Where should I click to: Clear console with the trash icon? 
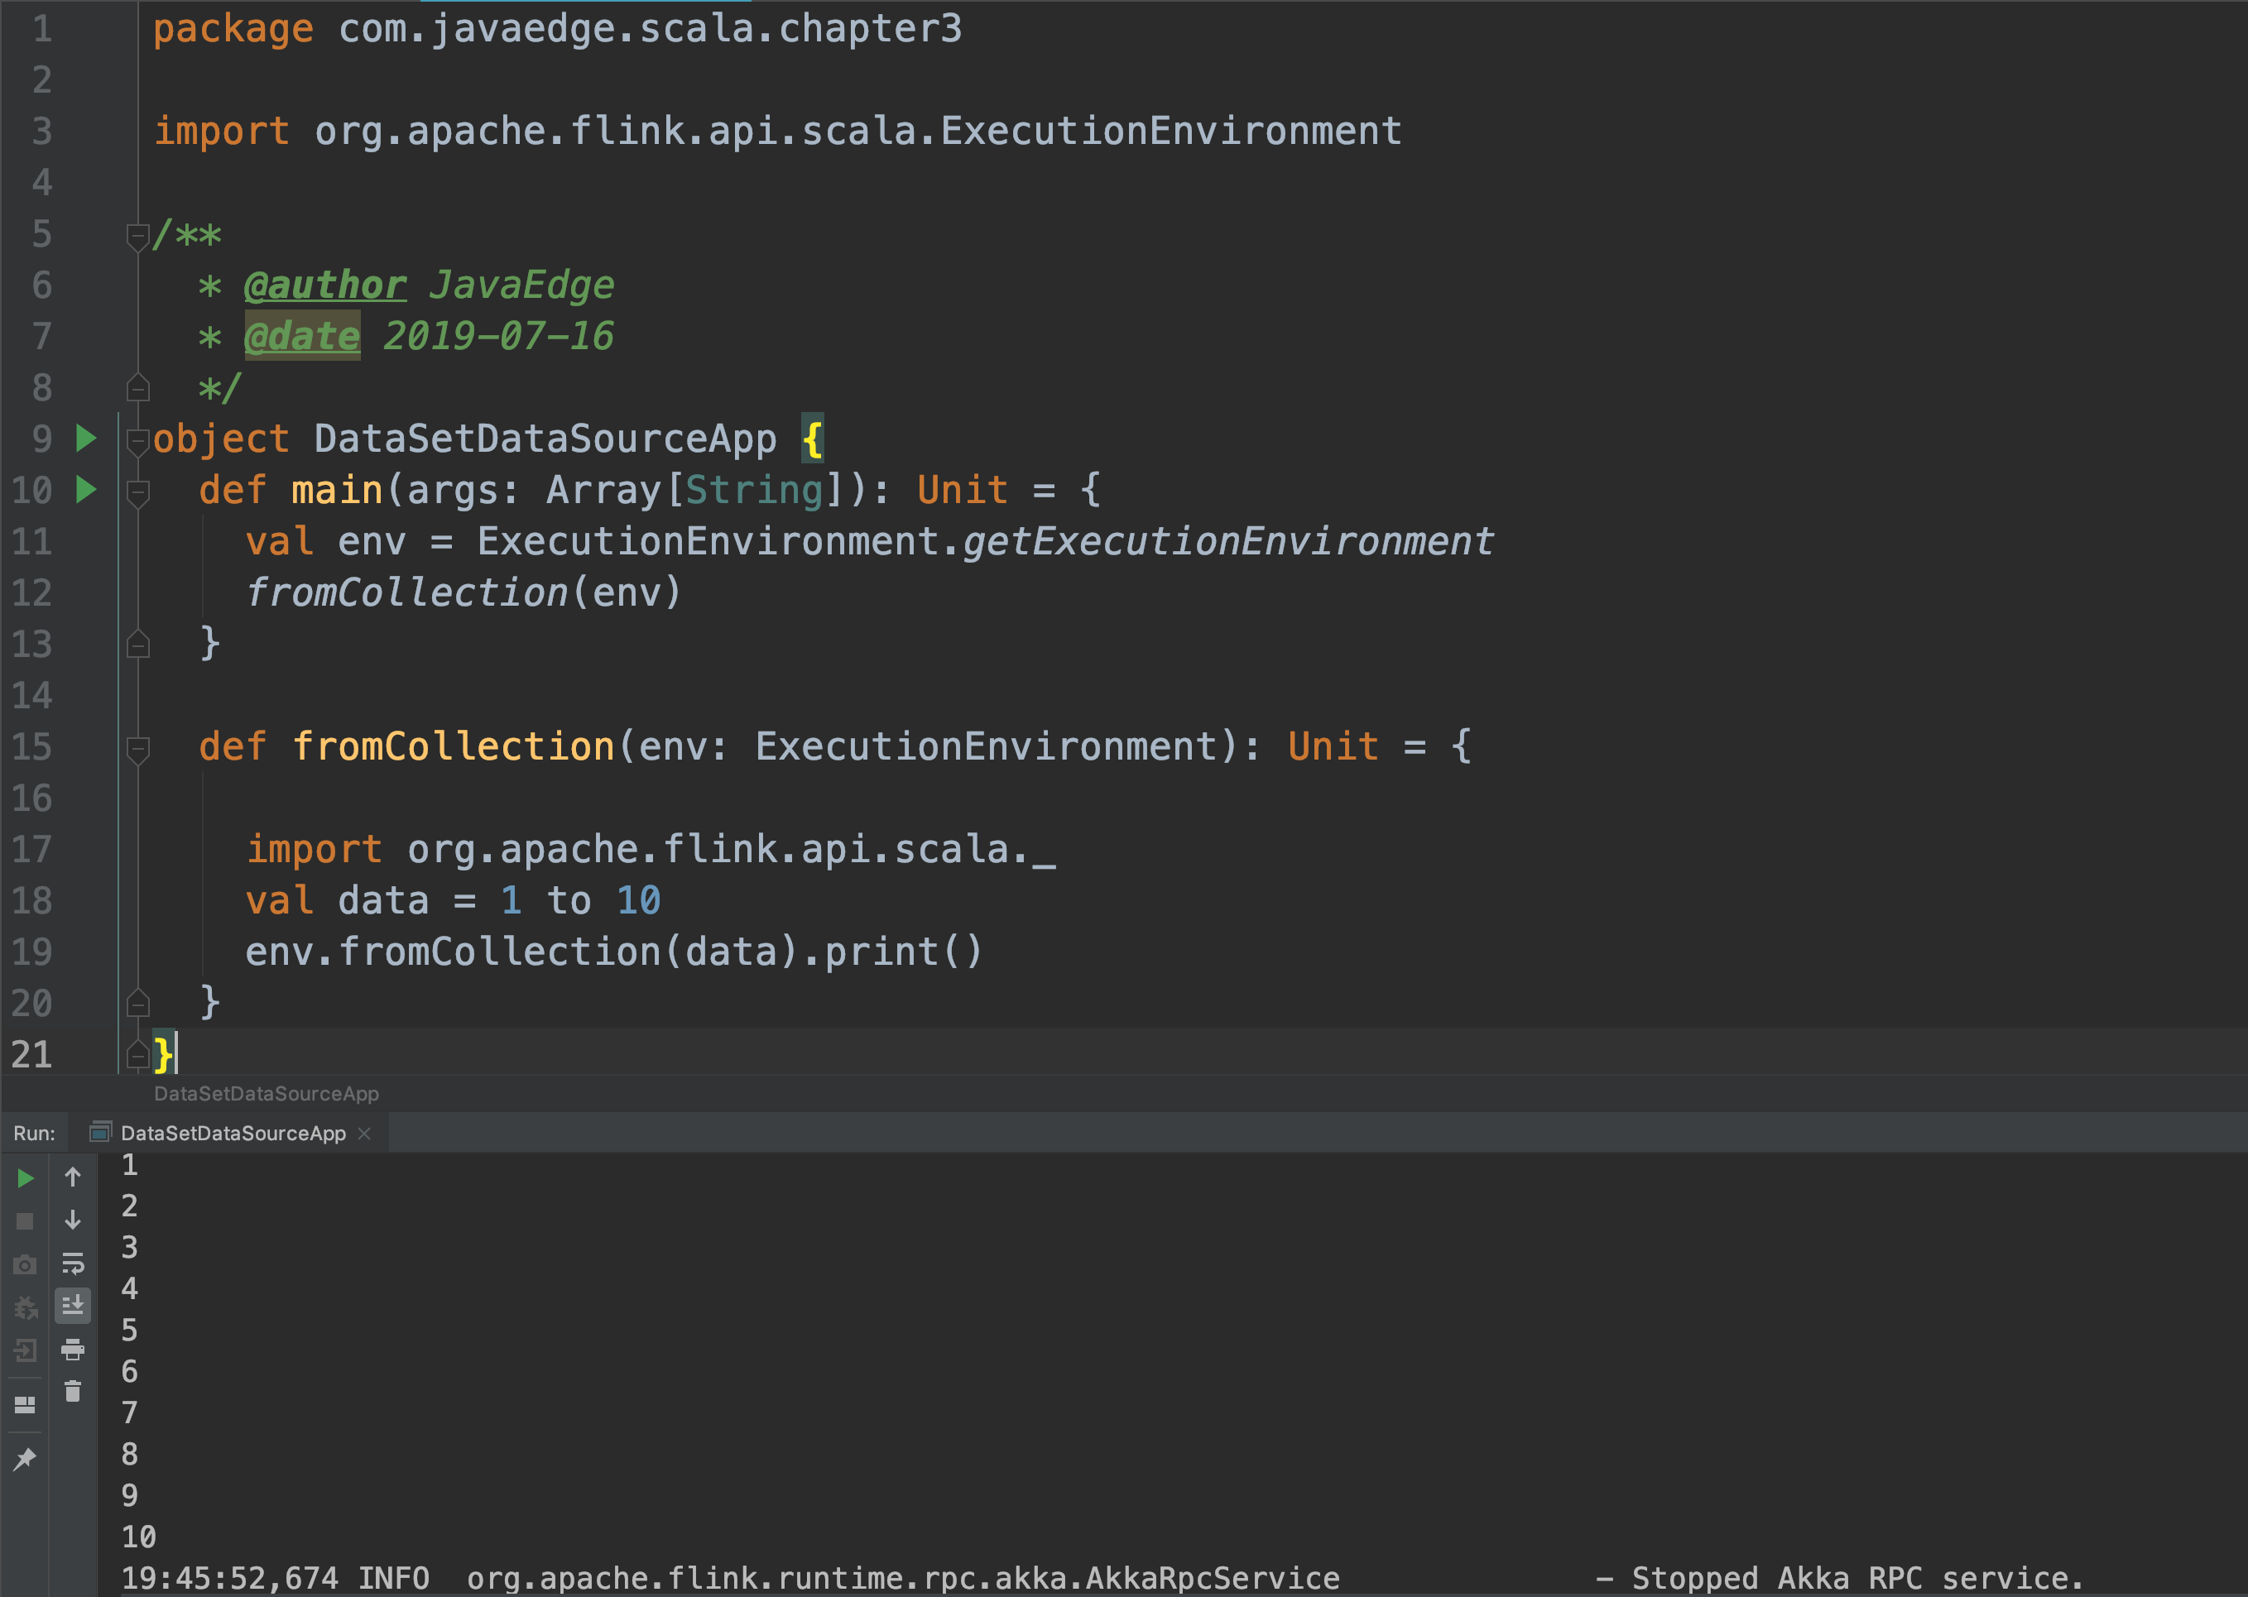pyautogui.click(x=73, y=1392)
